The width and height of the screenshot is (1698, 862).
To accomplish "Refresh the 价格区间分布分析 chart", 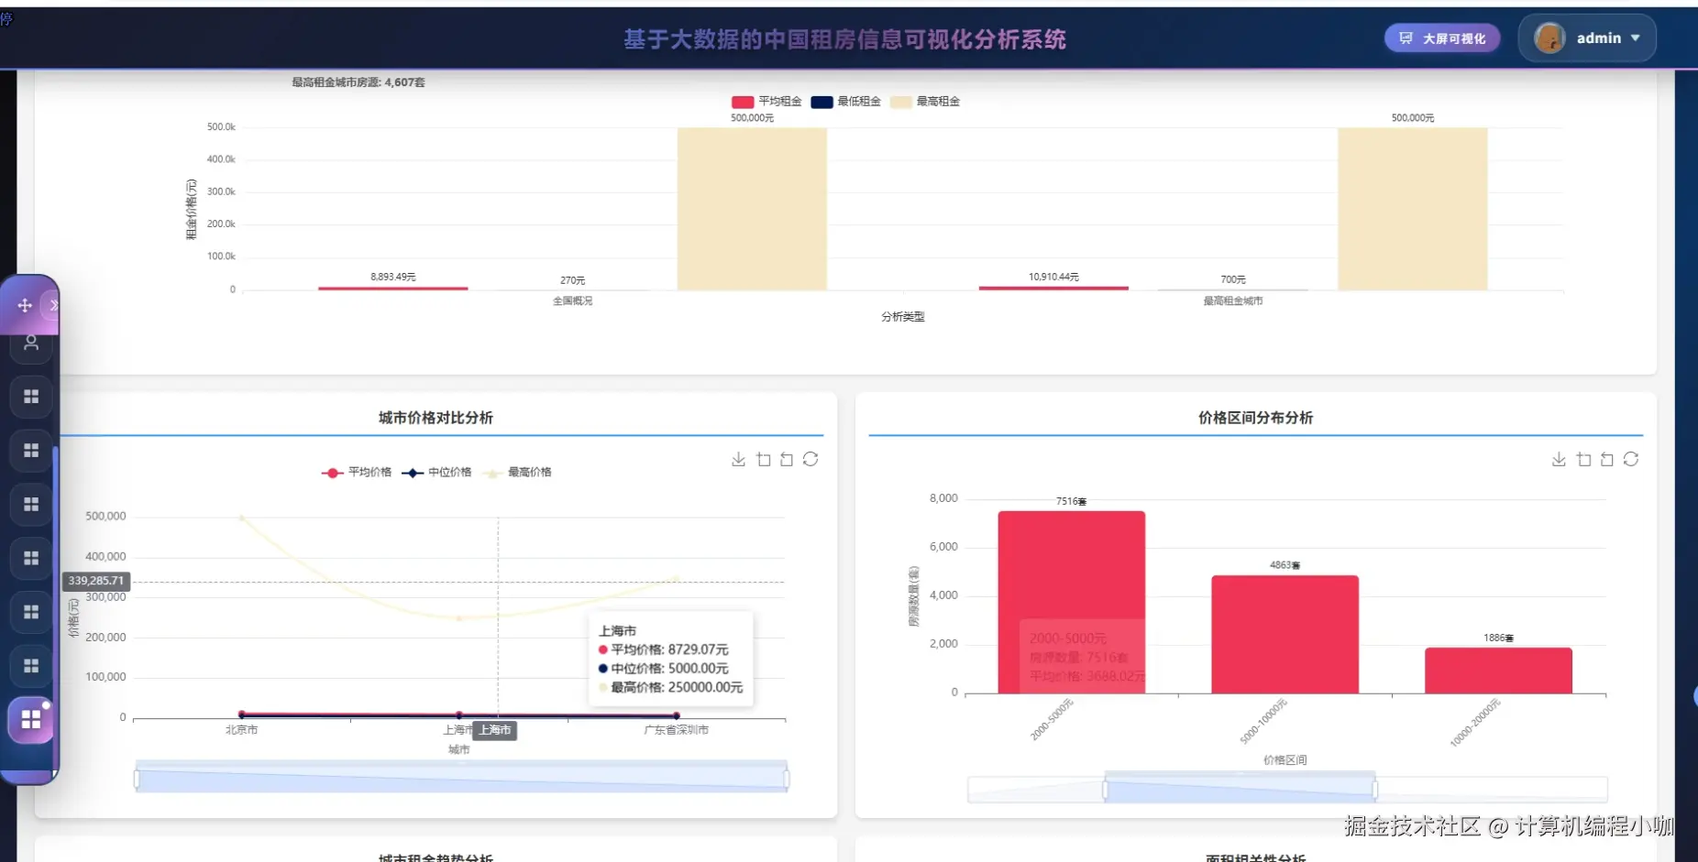I will click(1631, 459).
